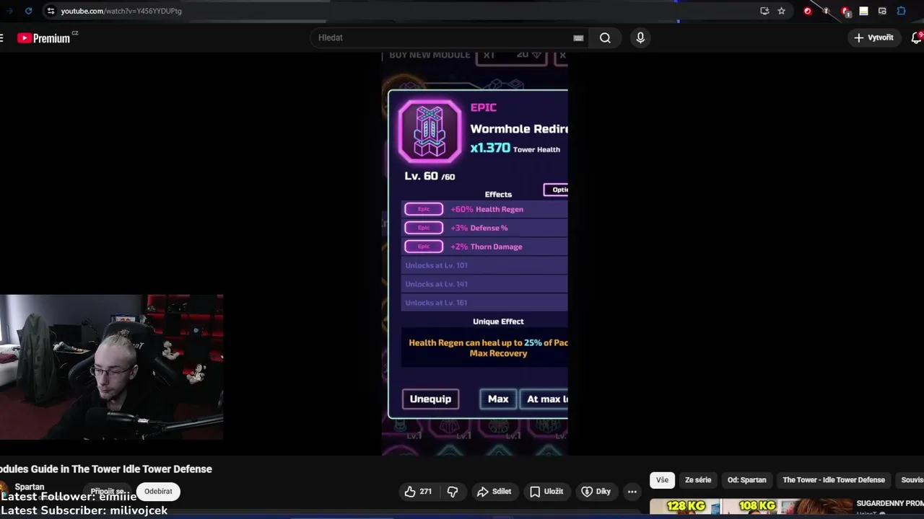Viewport: 924px width, 519px height.
Task: Like the video with thumbs-up 271
Action: 418,492
